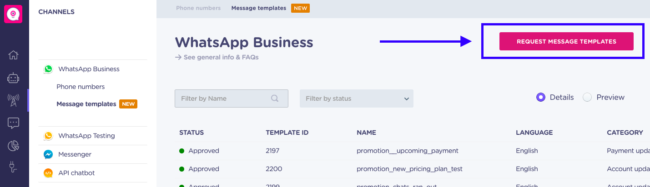The height and width of the screenshot is (187, 650).
Task: Open Message templates sidebar item
Action: coord(86,104)
